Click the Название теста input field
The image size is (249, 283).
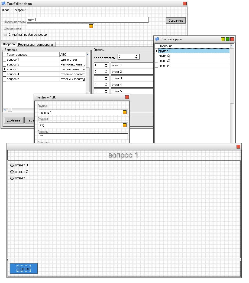(88, 20)
